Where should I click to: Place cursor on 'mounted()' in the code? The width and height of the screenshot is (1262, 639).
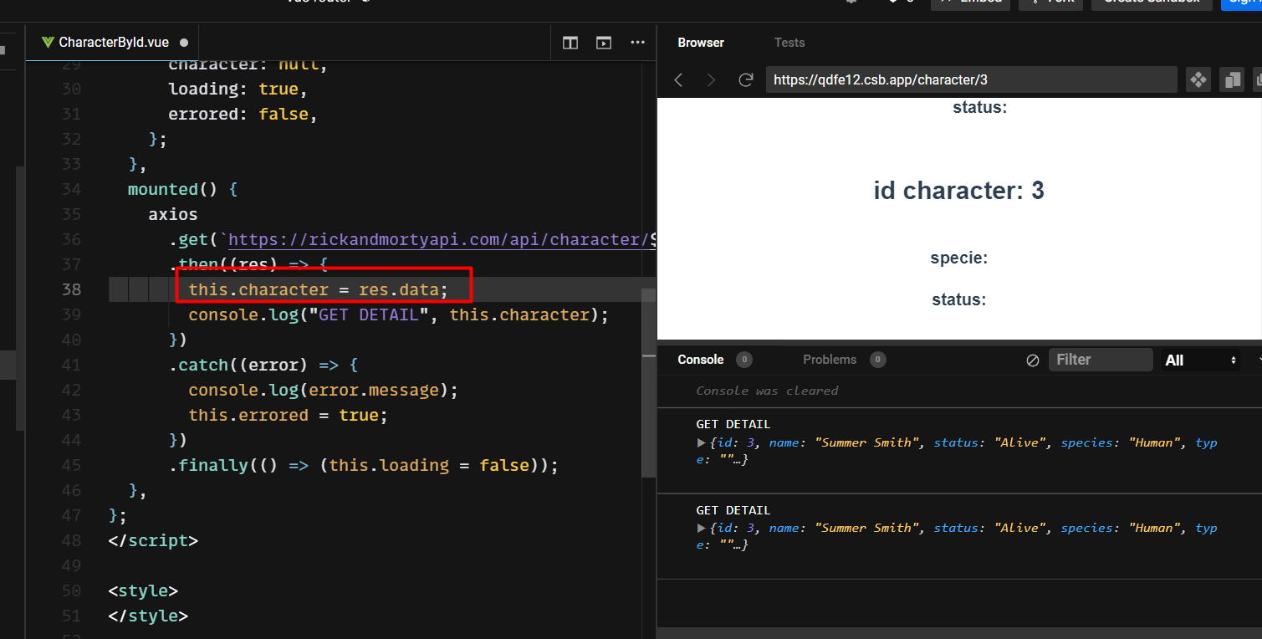[173, 189]
